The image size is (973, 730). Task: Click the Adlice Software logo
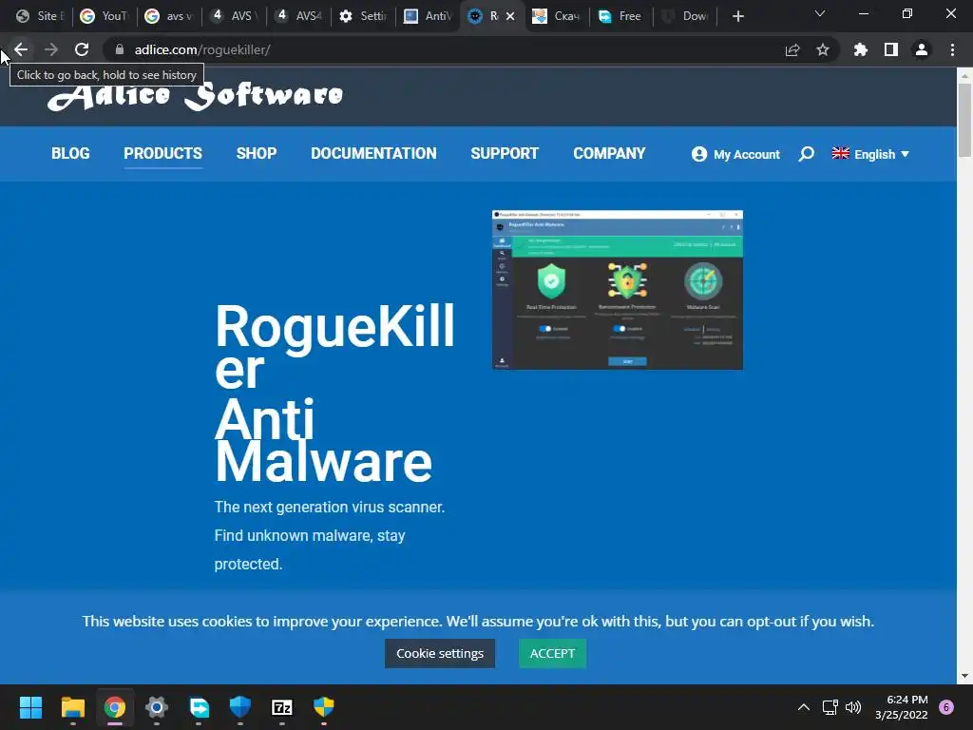click(x=195, y=96)
